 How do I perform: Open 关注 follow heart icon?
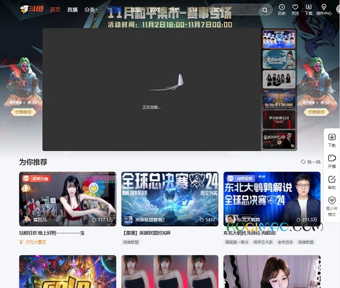[295, 10]
